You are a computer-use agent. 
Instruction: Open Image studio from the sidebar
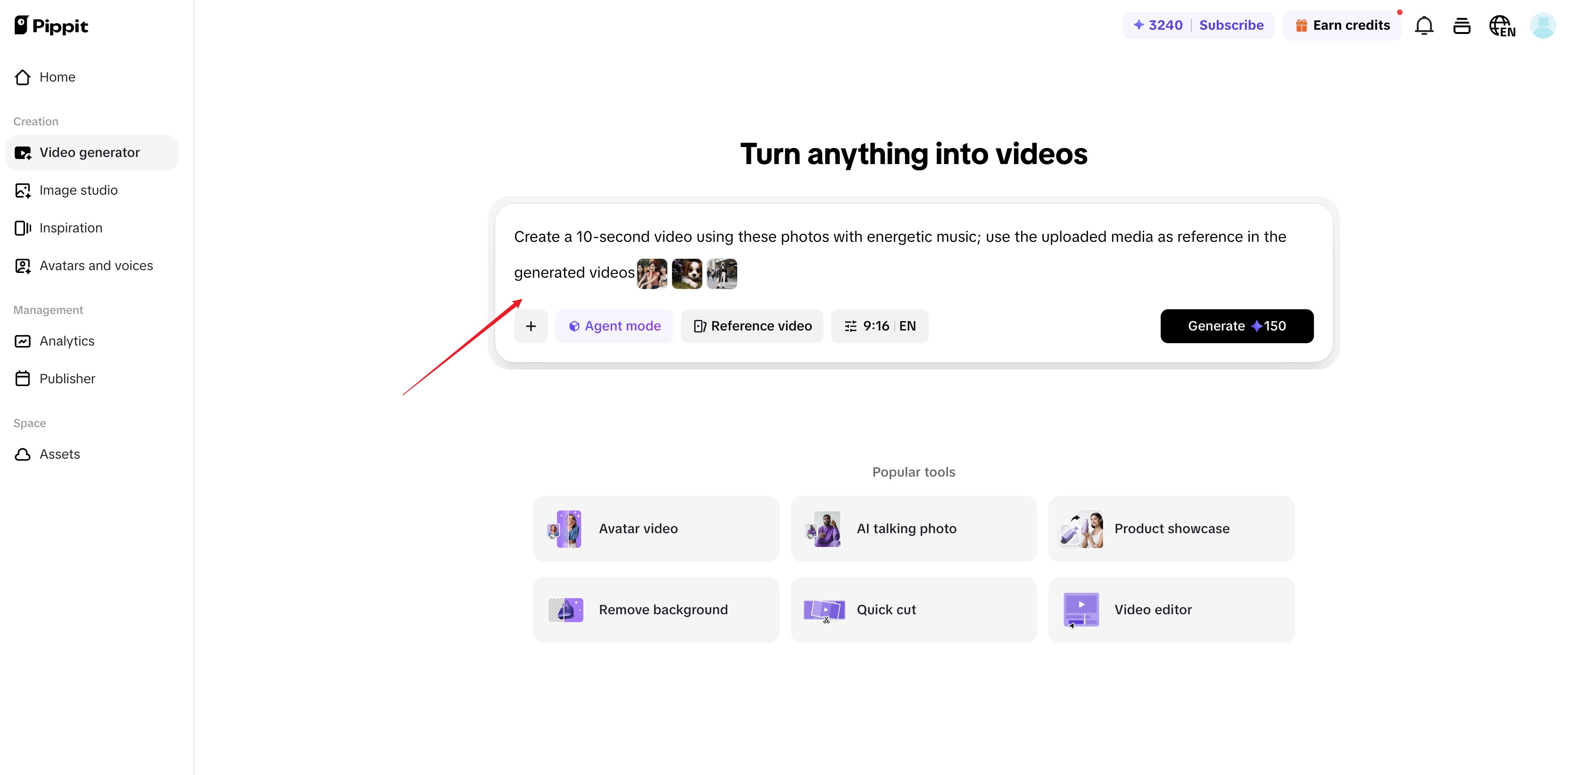click(78, 190)
